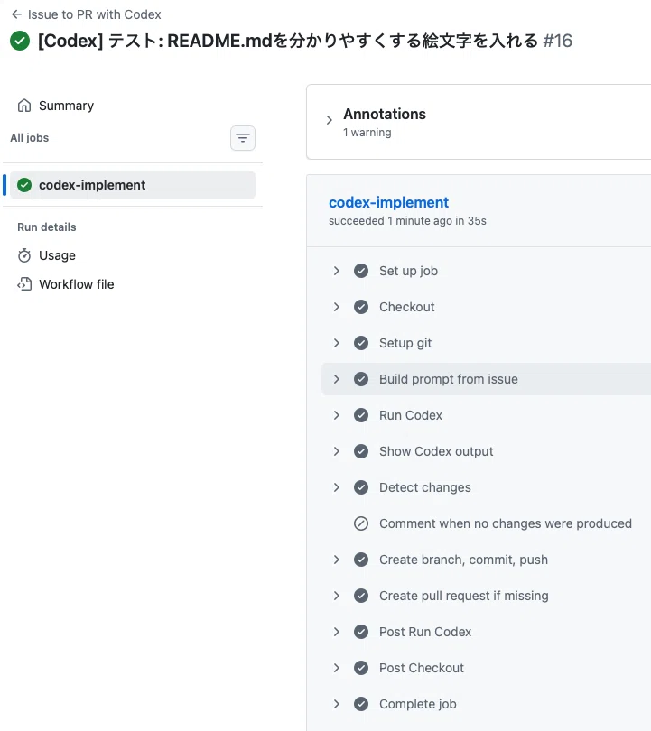The width and height of the screenshot is (651, 731).
Task: Click the green success check beside codex-implement job
Action: [24, 185]
